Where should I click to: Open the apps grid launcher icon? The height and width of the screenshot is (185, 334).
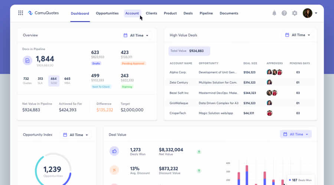coord(20,13)
